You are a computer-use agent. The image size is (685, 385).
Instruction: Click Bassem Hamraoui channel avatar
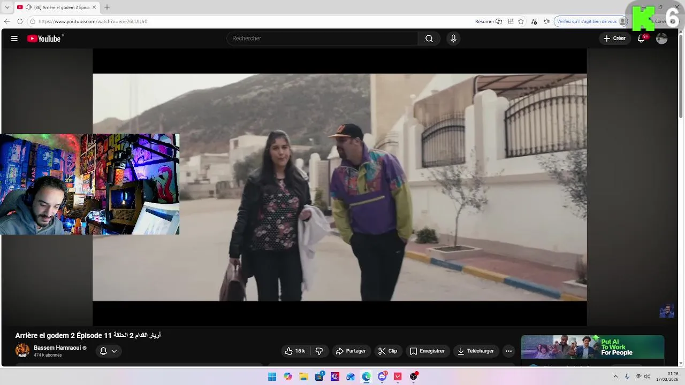coord(22,351)
